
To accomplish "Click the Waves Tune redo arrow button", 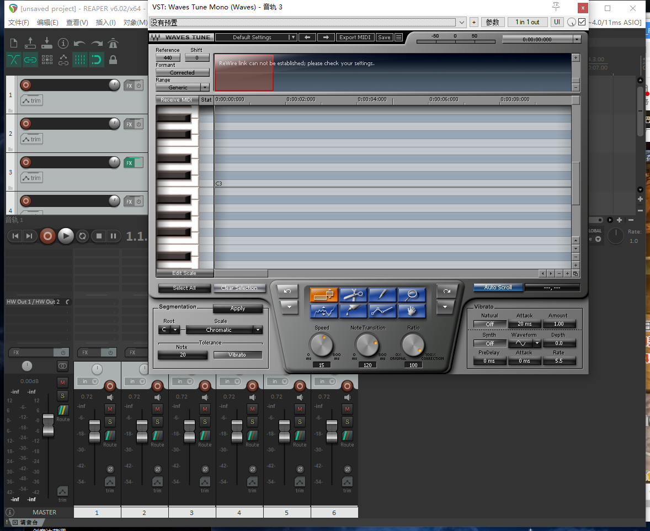I will tap(446, 291).
